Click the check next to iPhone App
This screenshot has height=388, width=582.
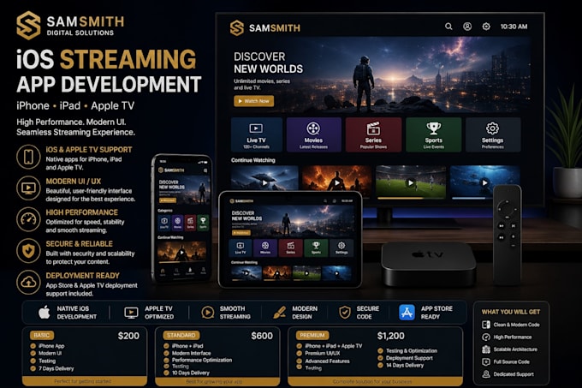pyautogui.click(x=33, y=346)
